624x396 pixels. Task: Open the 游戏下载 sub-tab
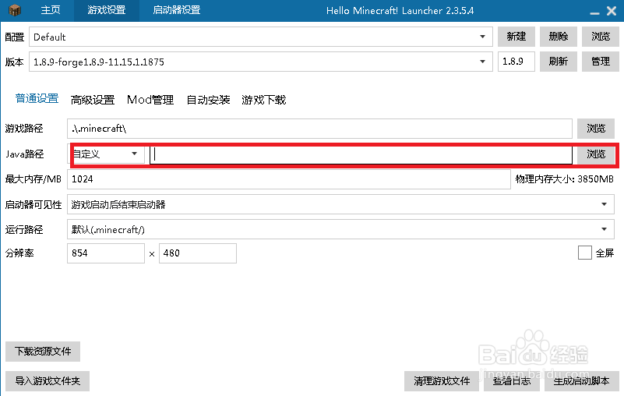pos(264,100)
